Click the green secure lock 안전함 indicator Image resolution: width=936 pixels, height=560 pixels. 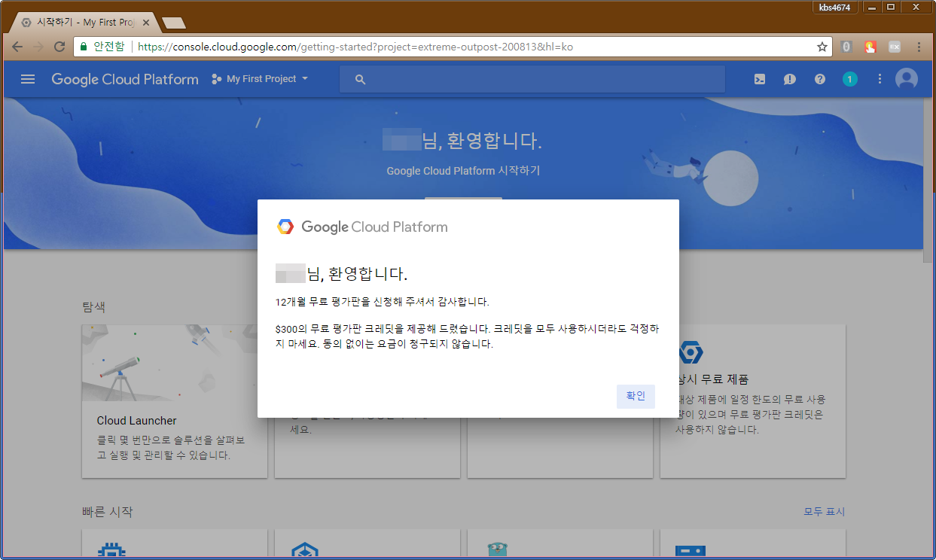pos(102,47)
